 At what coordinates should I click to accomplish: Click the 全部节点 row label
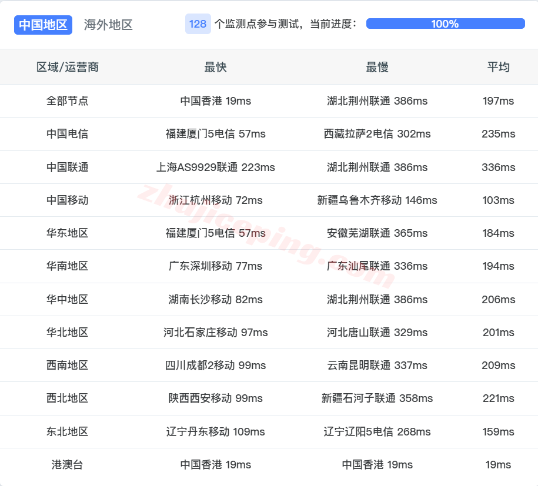(67, 101)
